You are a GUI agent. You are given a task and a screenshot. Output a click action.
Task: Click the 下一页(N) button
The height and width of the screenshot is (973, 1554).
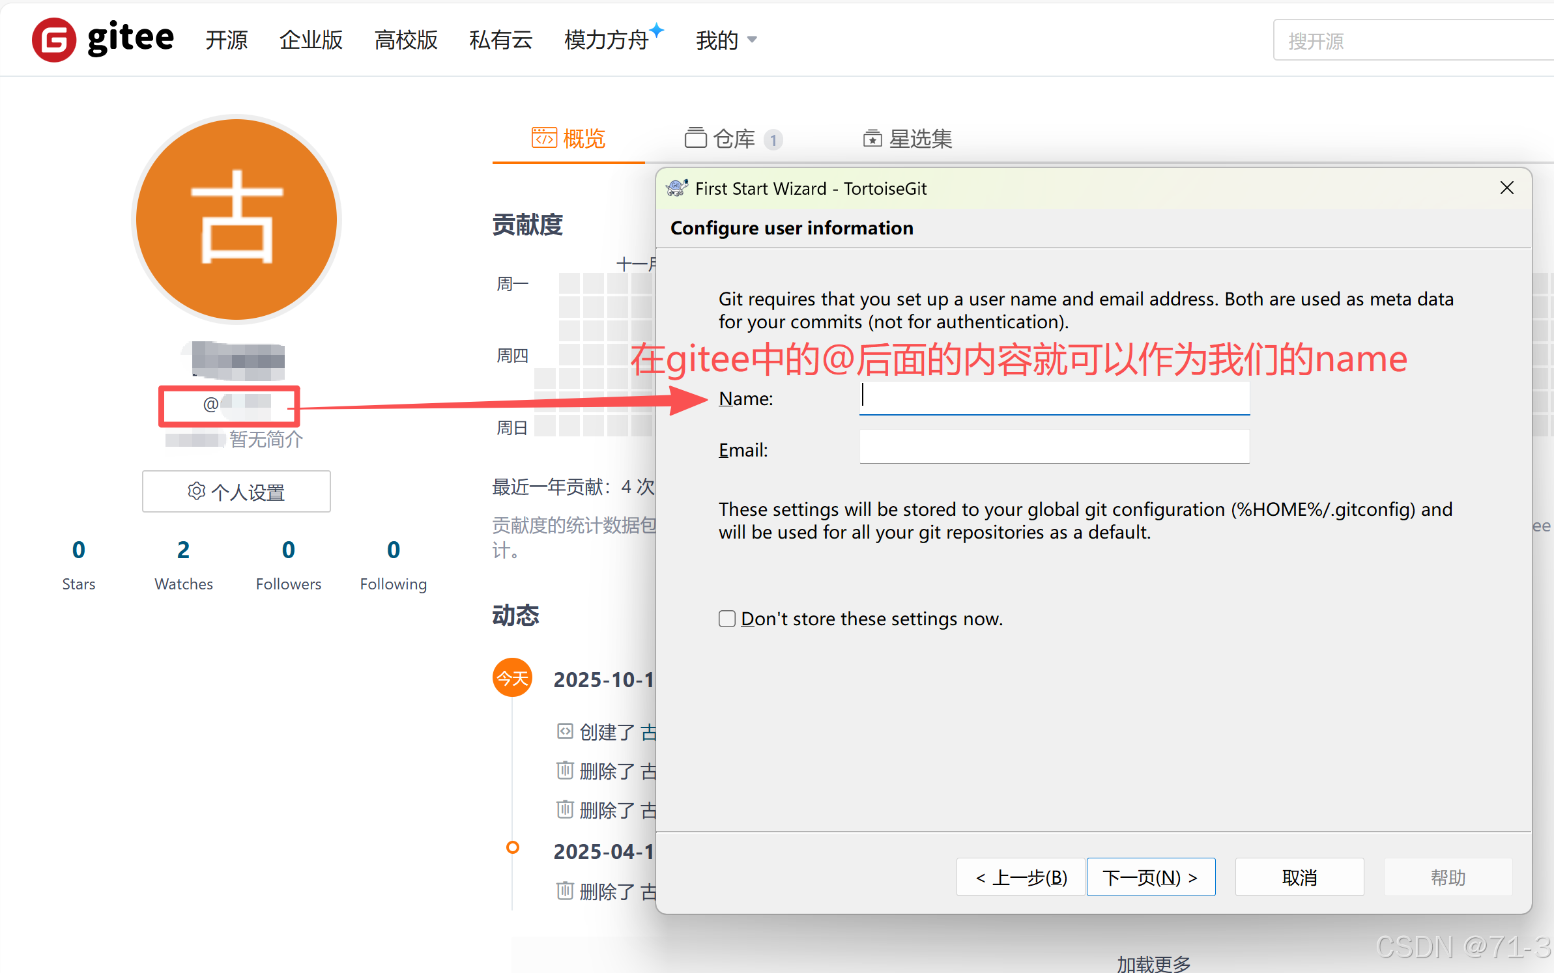point(1151,877)
